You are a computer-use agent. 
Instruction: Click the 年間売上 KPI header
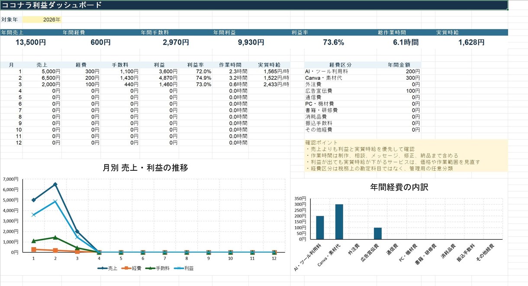coord(31,32)
